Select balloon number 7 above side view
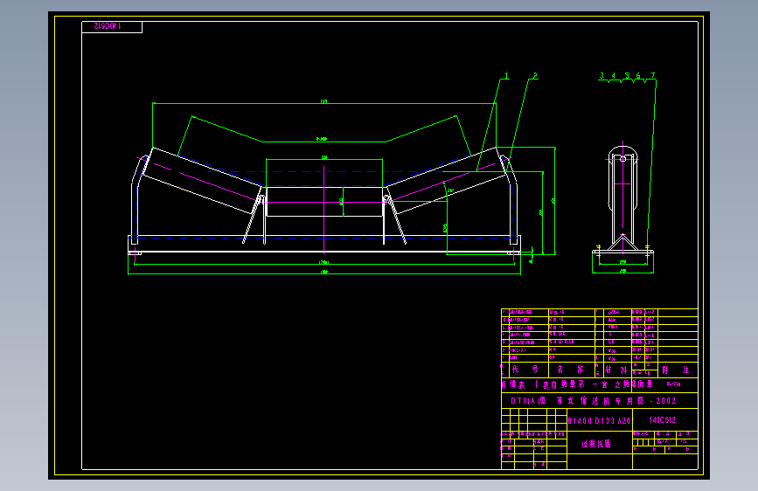758x491 pixels. pos(652,76)
